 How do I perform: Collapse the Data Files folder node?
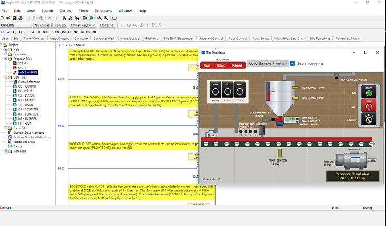click(x=6, y=77)
